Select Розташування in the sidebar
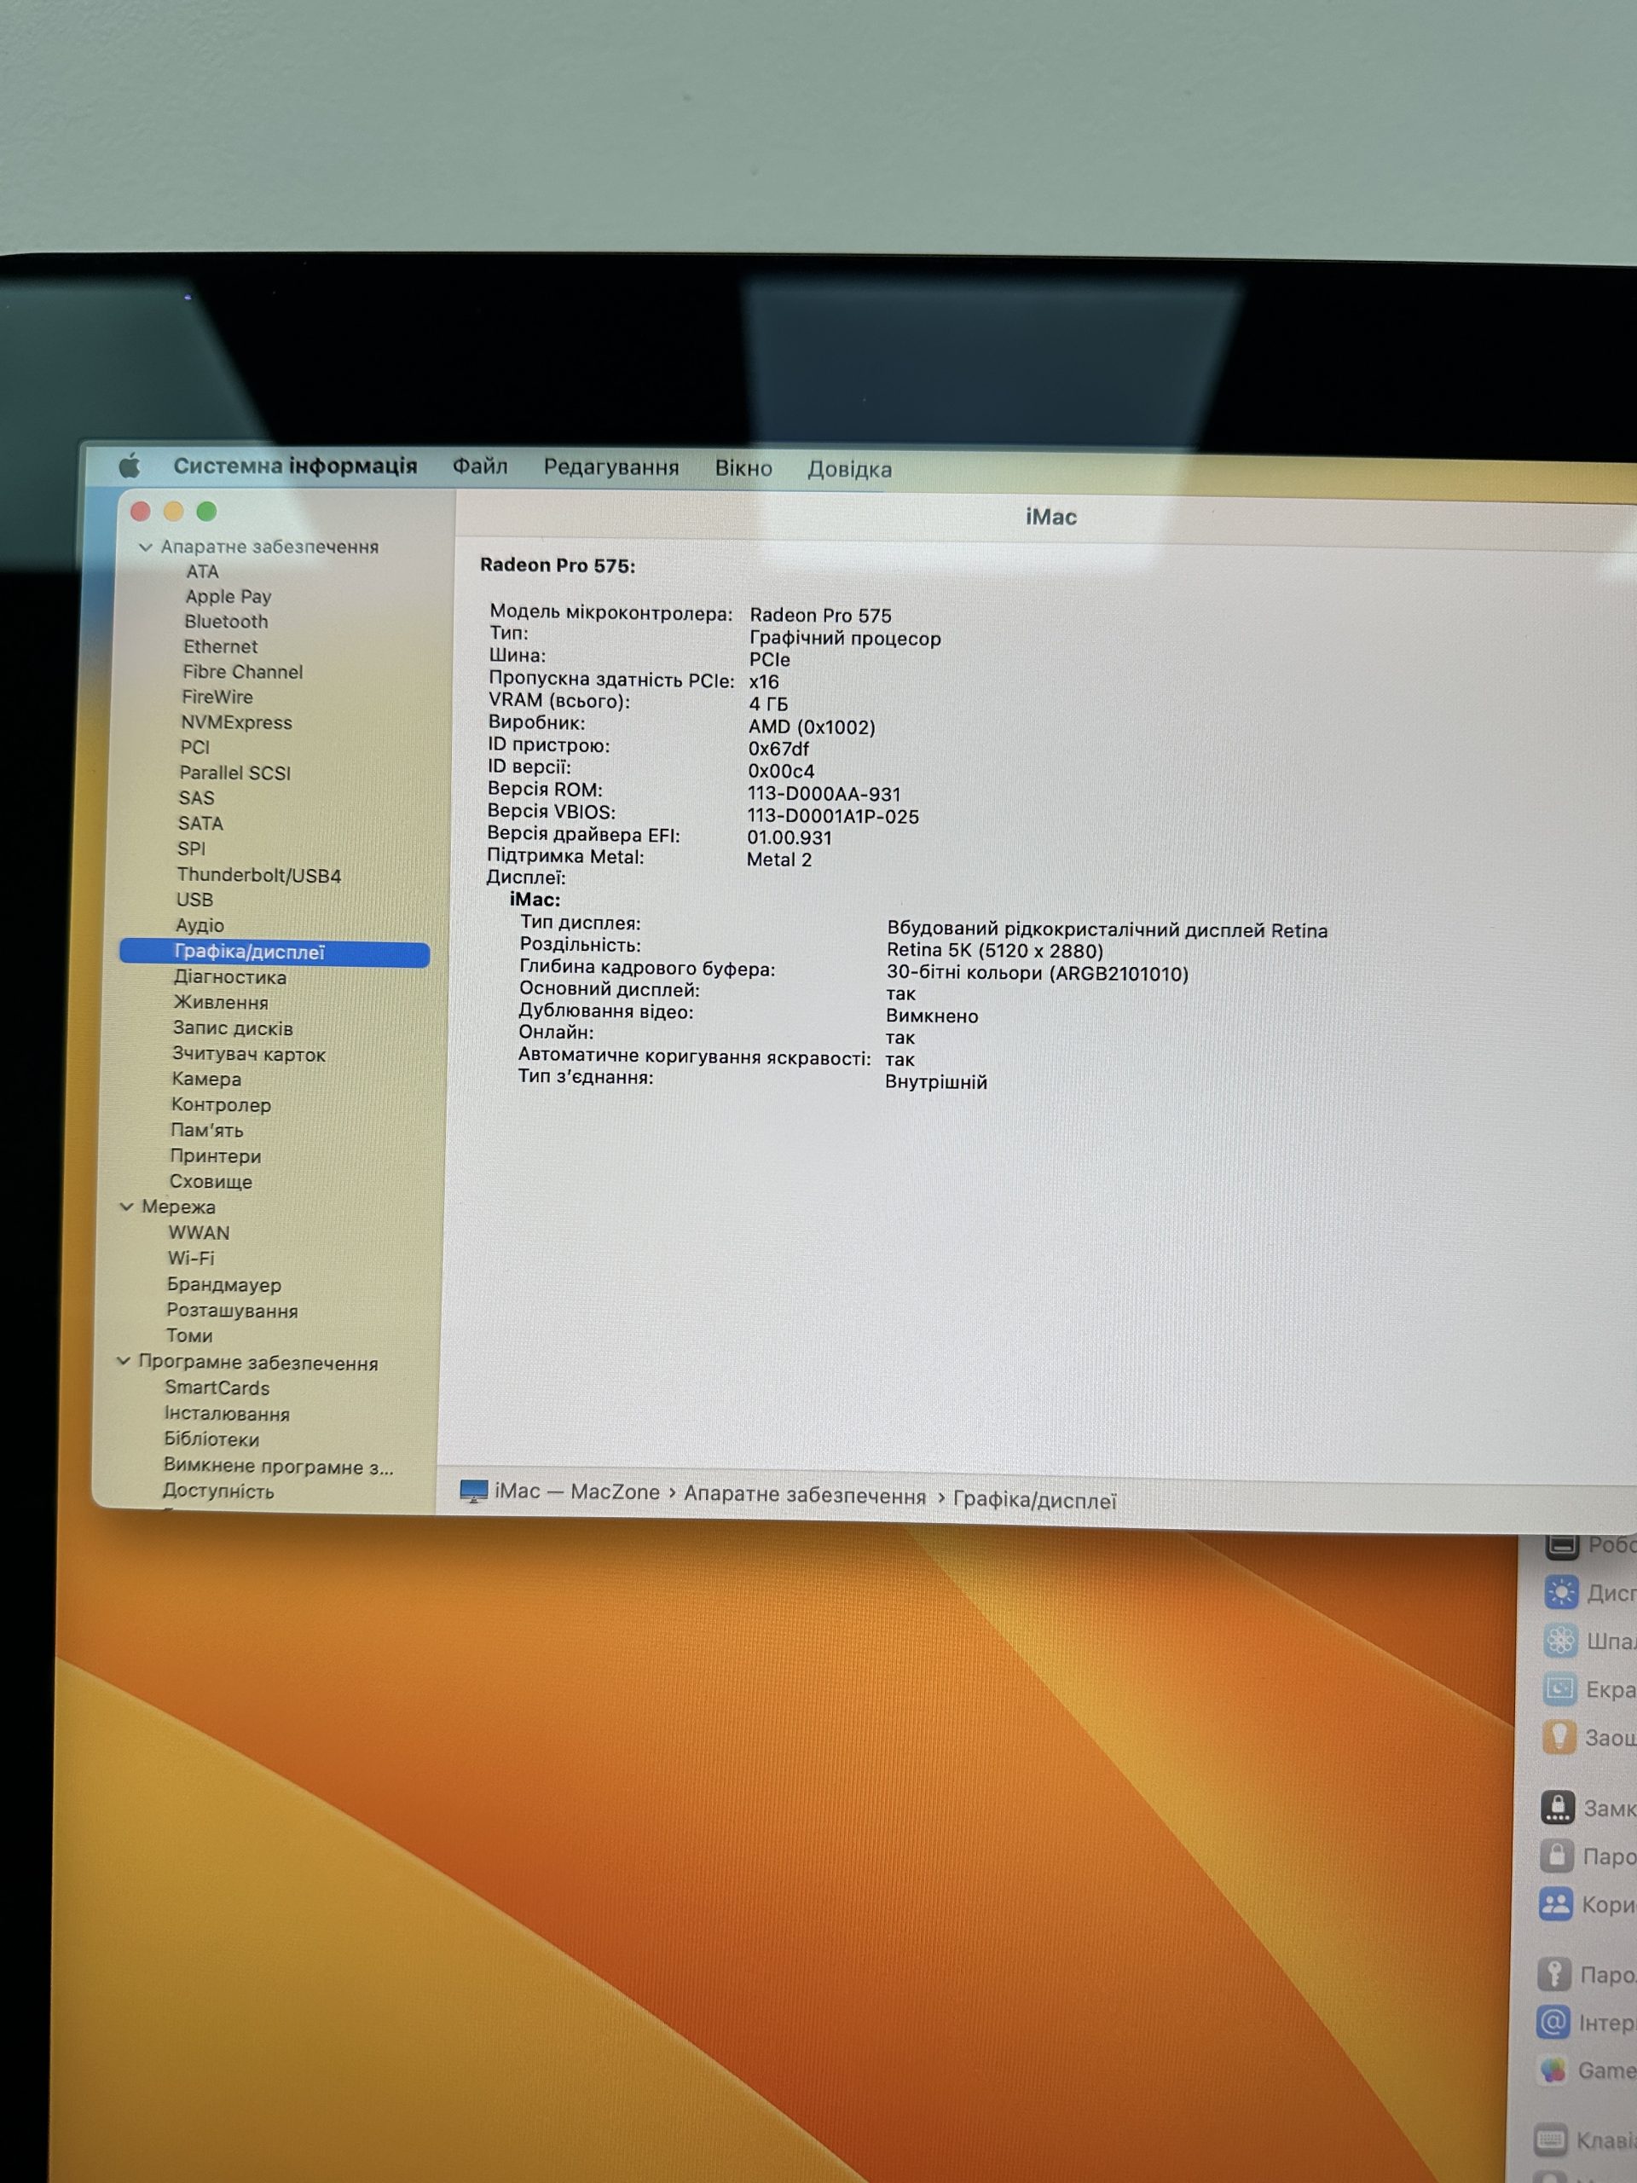Screen dimensions: 1637x2183 click(x=232, y=1311)
